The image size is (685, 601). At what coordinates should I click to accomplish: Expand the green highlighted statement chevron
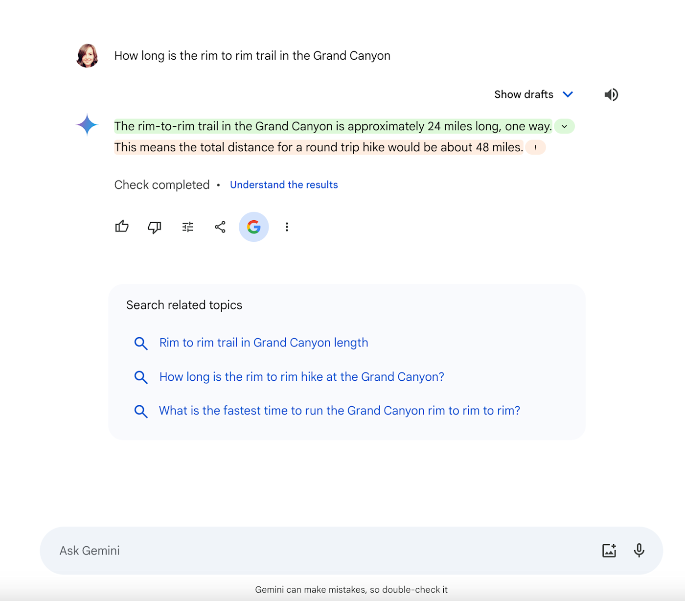coord(564,126)
